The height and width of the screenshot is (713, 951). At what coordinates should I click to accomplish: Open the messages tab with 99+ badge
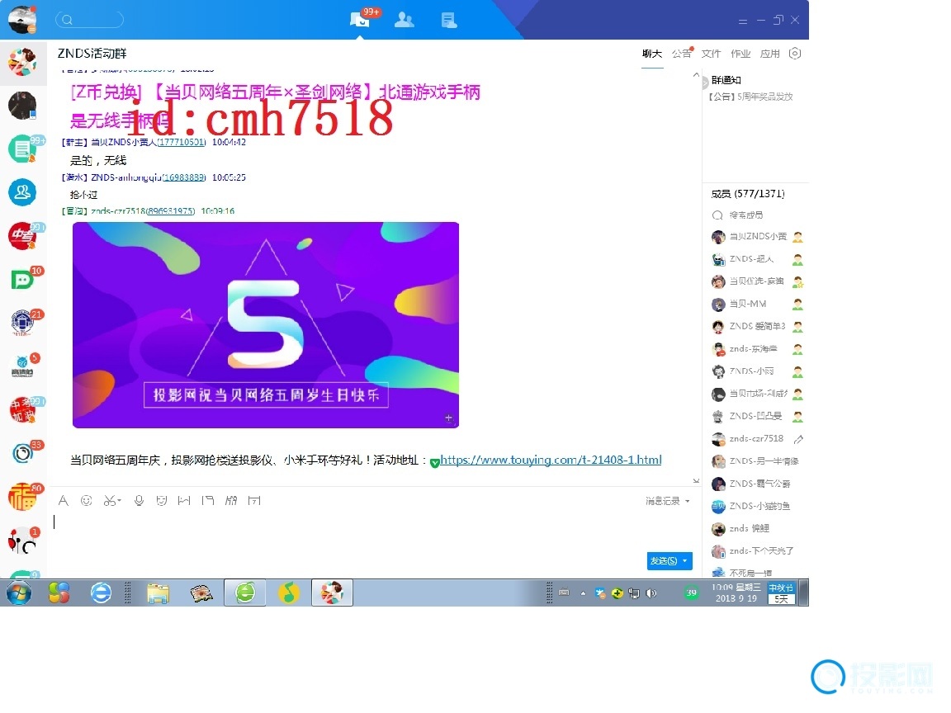pos(360,20)
